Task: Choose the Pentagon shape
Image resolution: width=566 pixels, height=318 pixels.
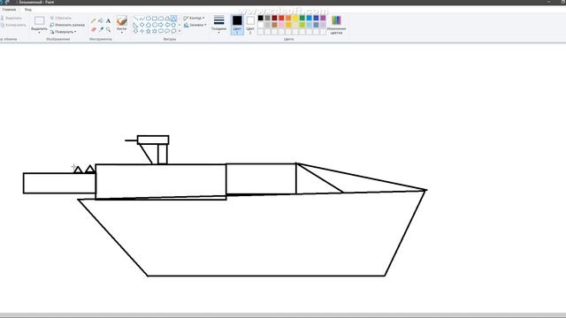Action: point(149,25)
